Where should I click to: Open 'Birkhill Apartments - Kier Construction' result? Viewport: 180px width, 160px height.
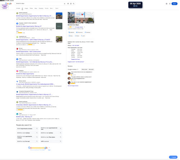[x=29, y=52]
